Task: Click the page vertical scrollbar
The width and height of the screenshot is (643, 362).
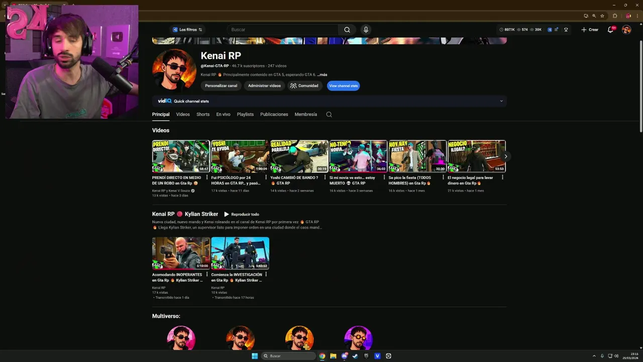Action: pos(640,85)
